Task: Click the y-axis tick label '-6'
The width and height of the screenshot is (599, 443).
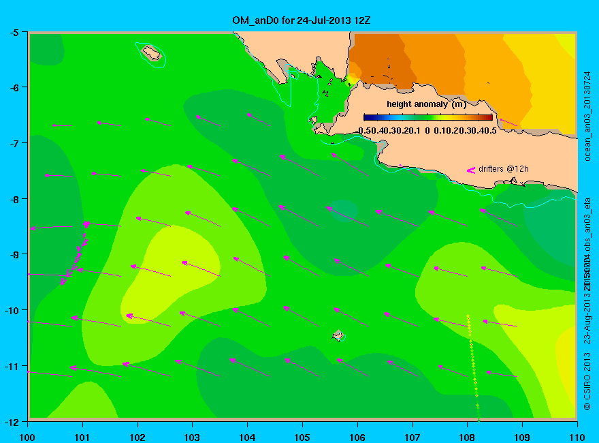Action: coord(14,88)
